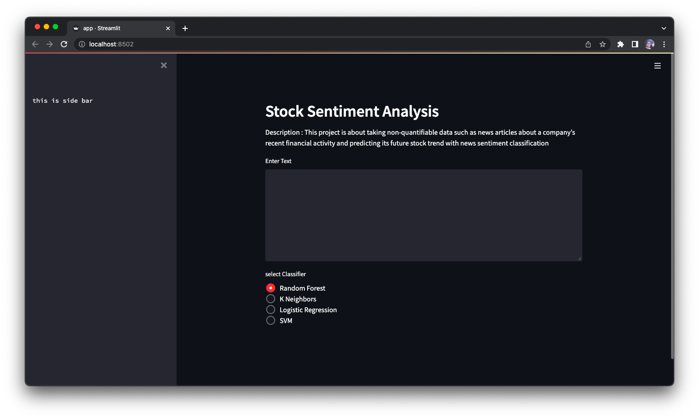699x419 pixels.
Task: Click the text area resize handle
Action: [580, 259]
